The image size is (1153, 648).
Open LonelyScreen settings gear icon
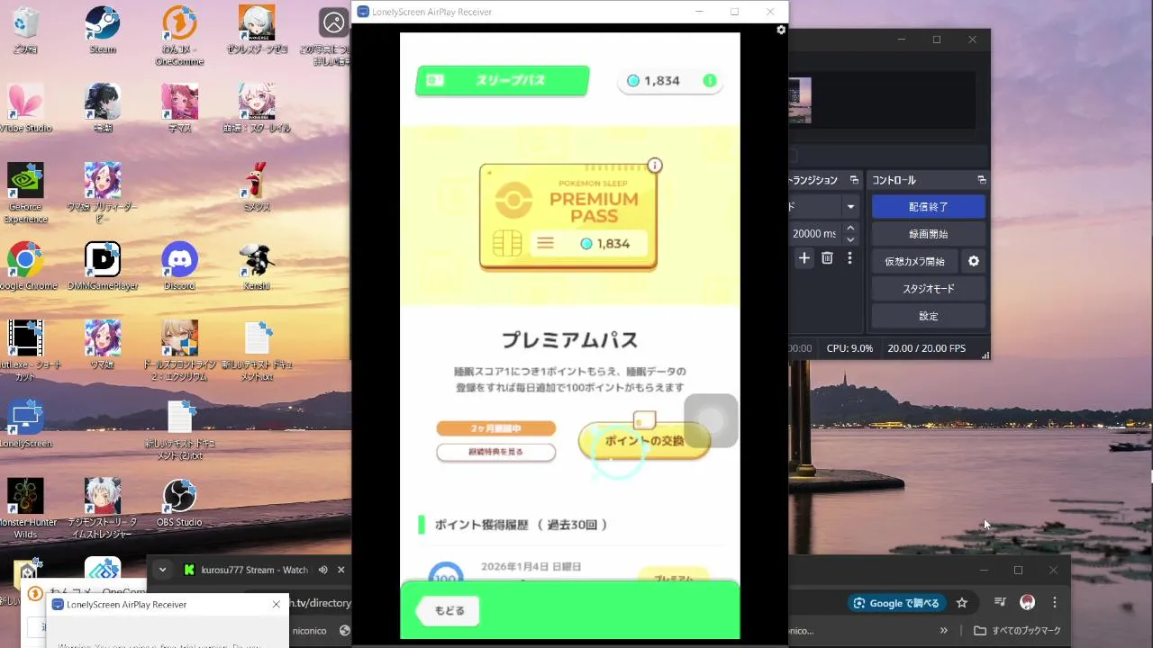tap(781, 30)
